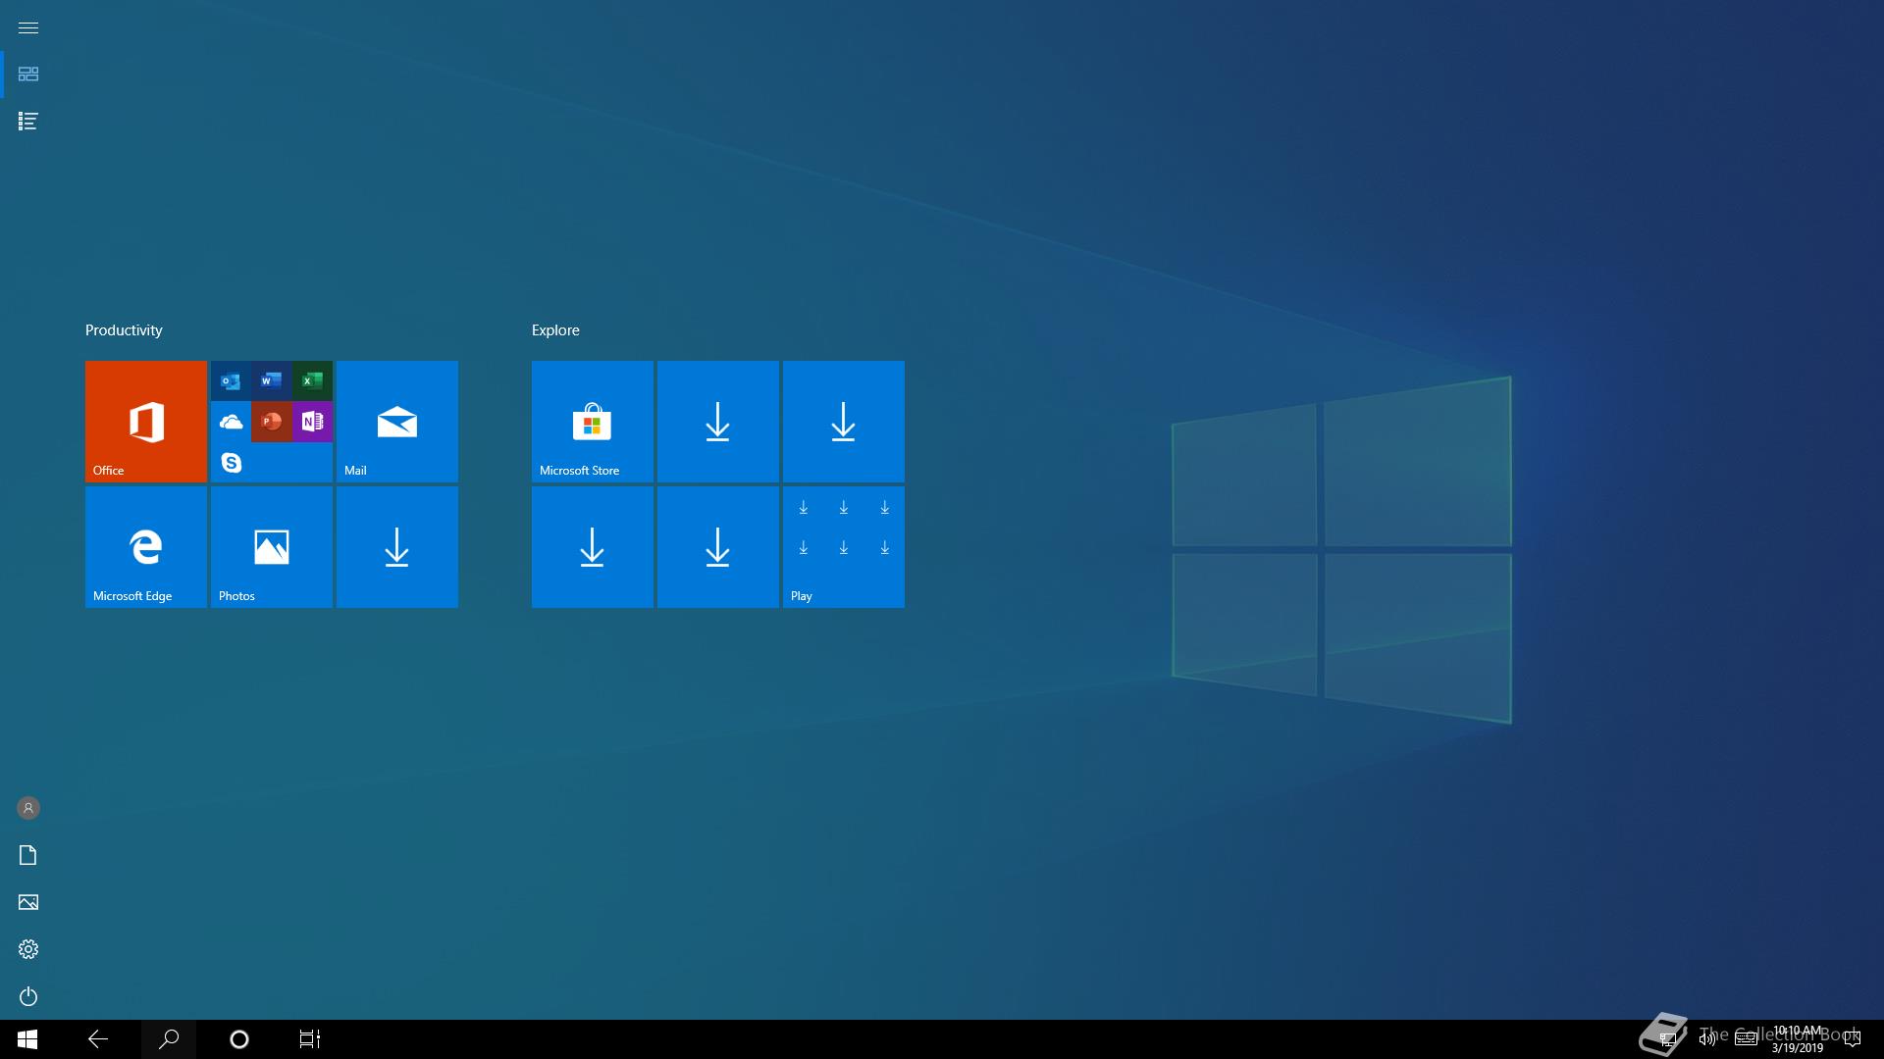1884x1059 pixels.
Task: Open Skype from the Office apps tile
Action: click(231, 462)
